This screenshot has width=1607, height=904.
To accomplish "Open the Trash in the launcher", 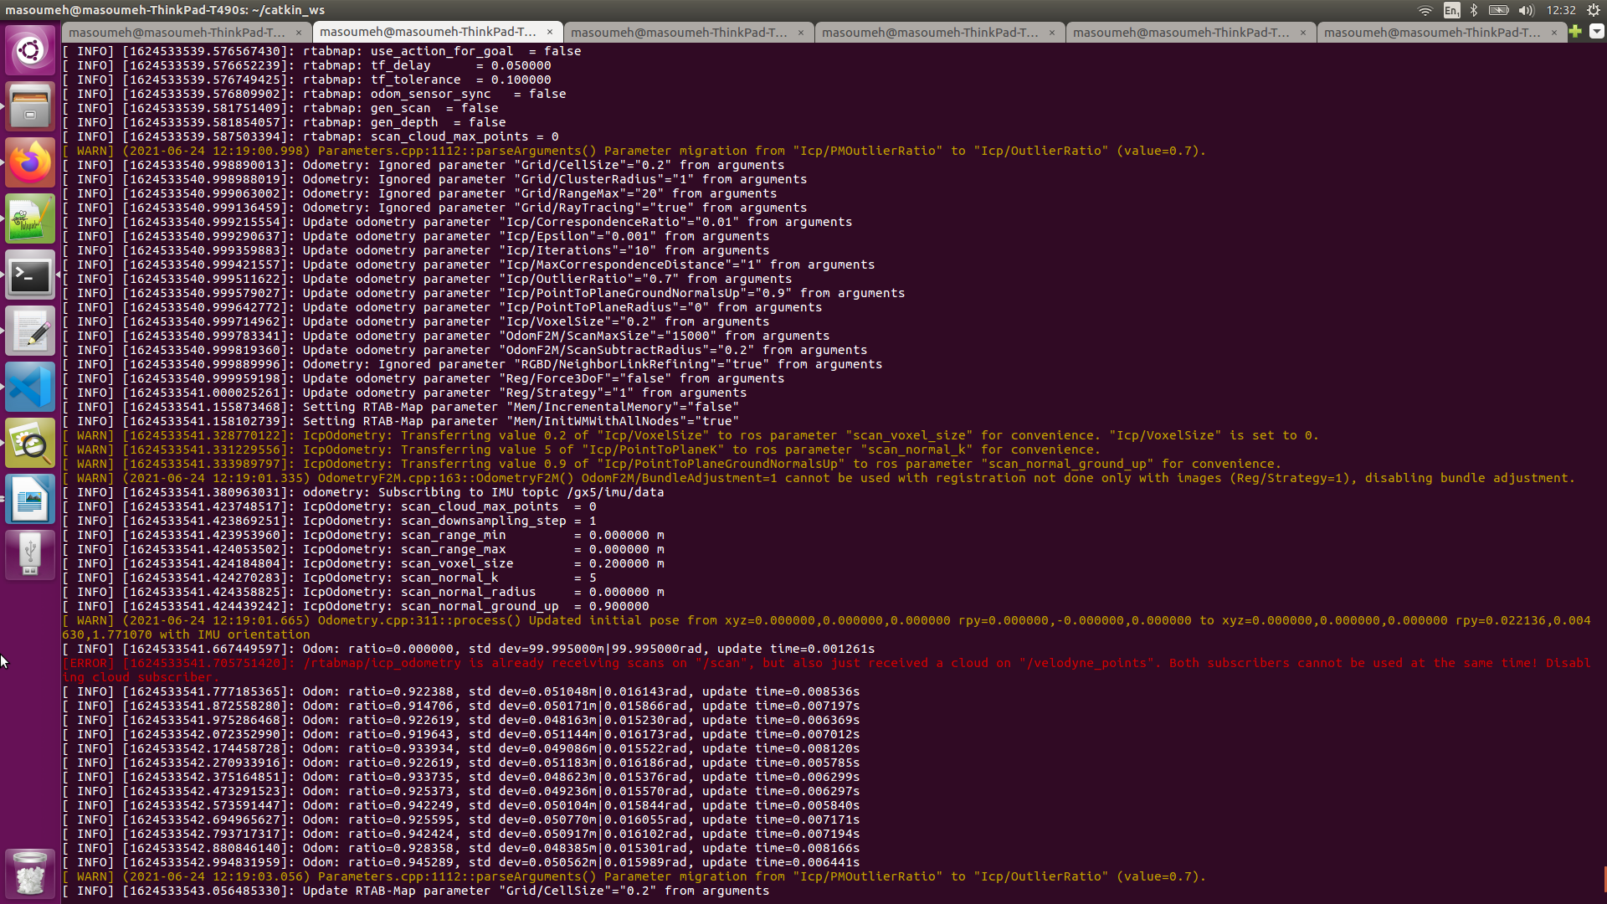I will pos(30,874).
